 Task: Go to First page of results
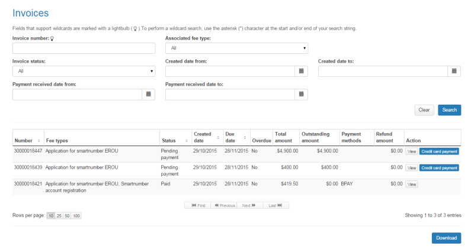pos(198,205)
